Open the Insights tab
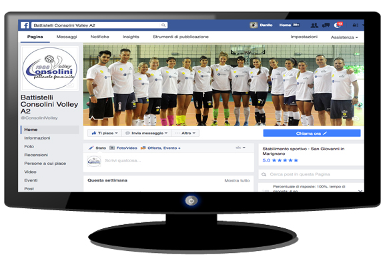Viewport: 387px width, 267px height. (x=131, y=37)
